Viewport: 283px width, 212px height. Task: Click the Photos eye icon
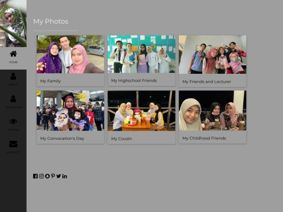click(13, 121)
